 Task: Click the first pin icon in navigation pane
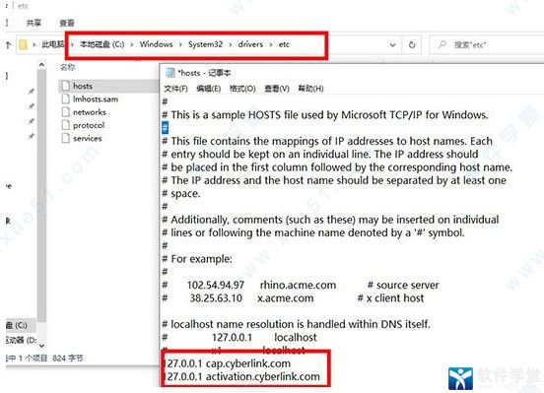[31, 92]
